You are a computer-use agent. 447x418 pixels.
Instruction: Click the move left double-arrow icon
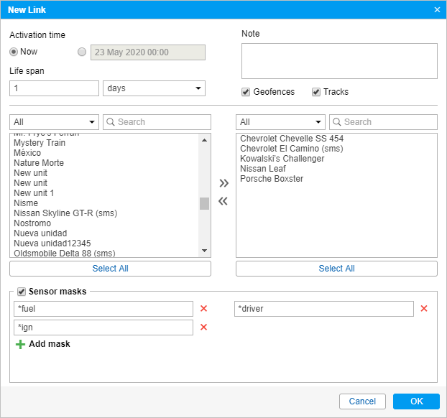[x=223, y=201]
